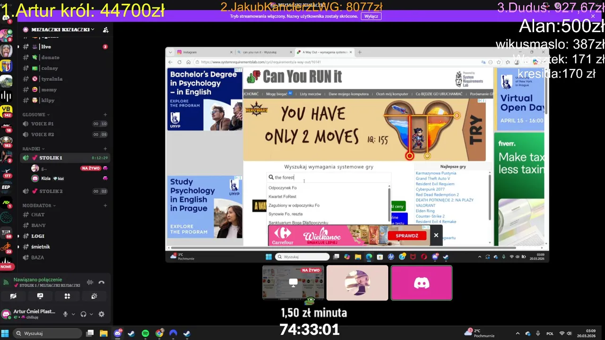The width and height of the screenshot is (605, 340).
Task: Add channel to GŁOSOWE category
Action: [105, 114]
